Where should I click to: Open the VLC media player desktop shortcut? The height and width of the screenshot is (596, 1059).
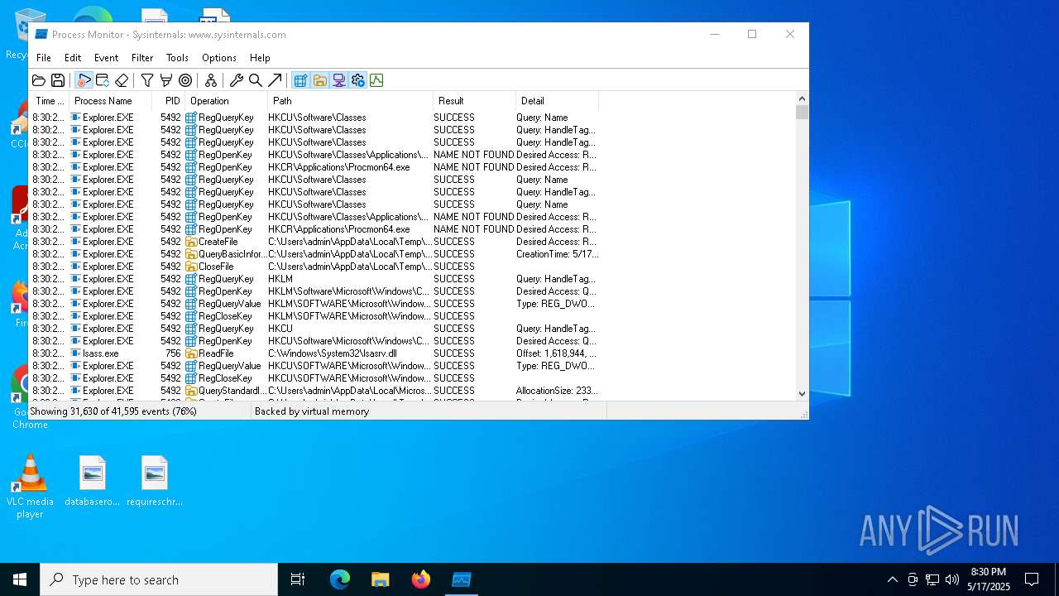[x=30, y=487]
